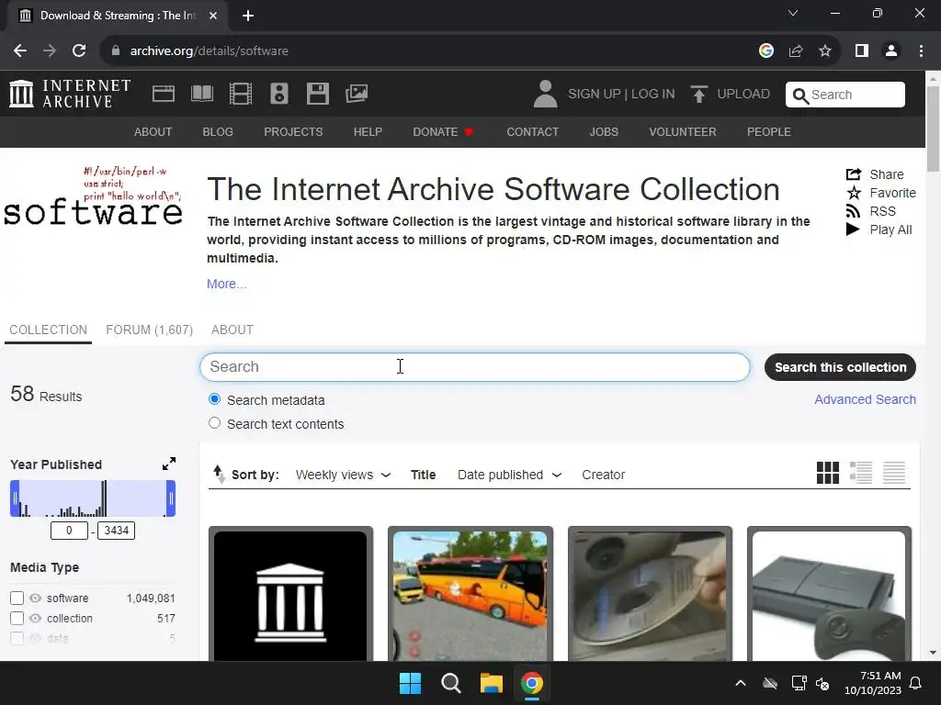Screen dimensions: 941x705
Task: Expand the Year Published histogram
Action: [x=169, y=464]
